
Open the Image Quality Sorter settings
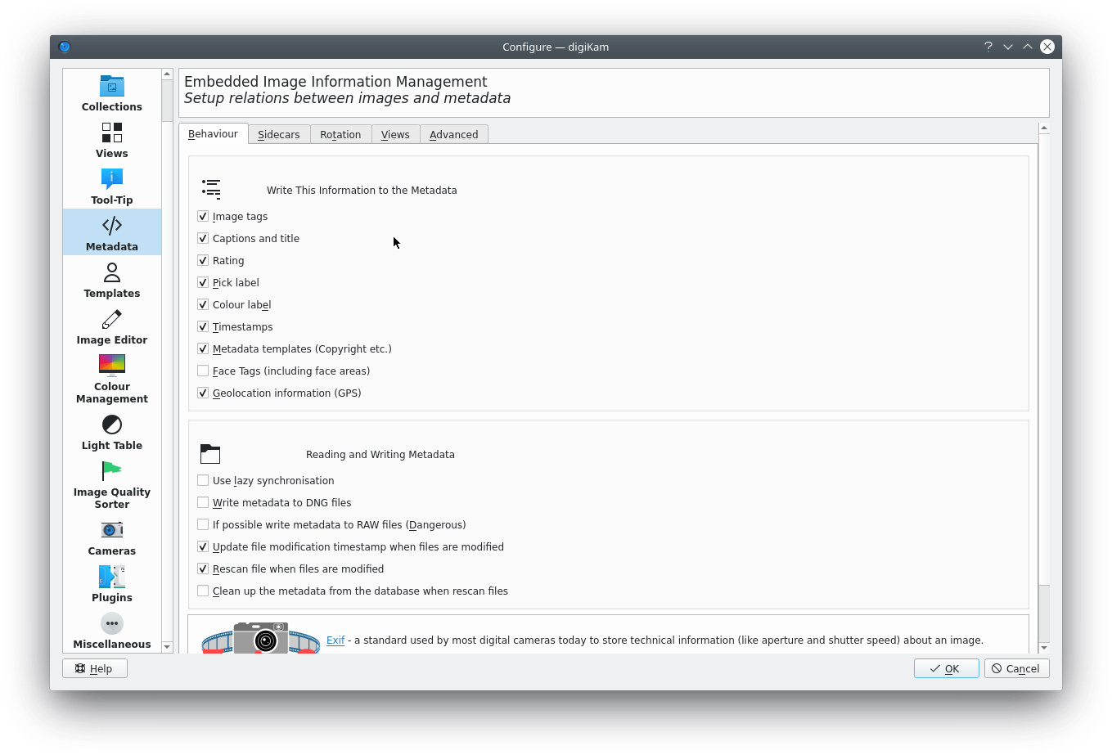112,484
